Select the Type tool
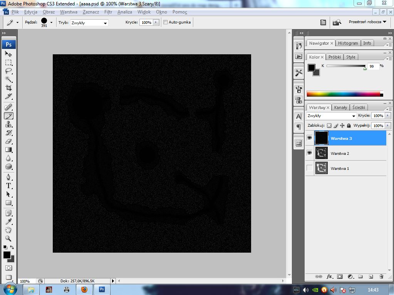 click(x=8, y=186)
